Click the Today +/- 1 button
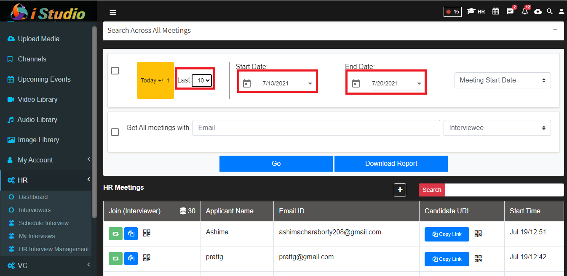 click(155, 80)
